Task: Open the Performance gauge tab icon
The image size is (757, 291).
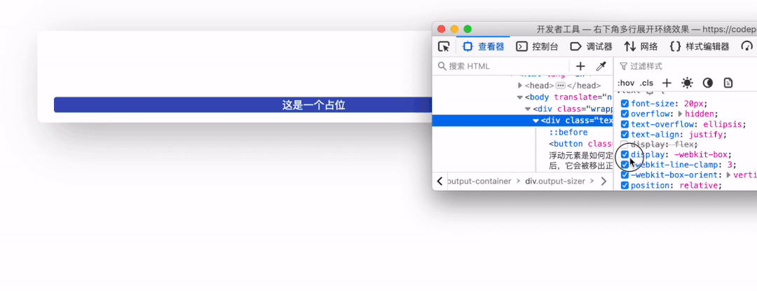Action: click(747, 46)
